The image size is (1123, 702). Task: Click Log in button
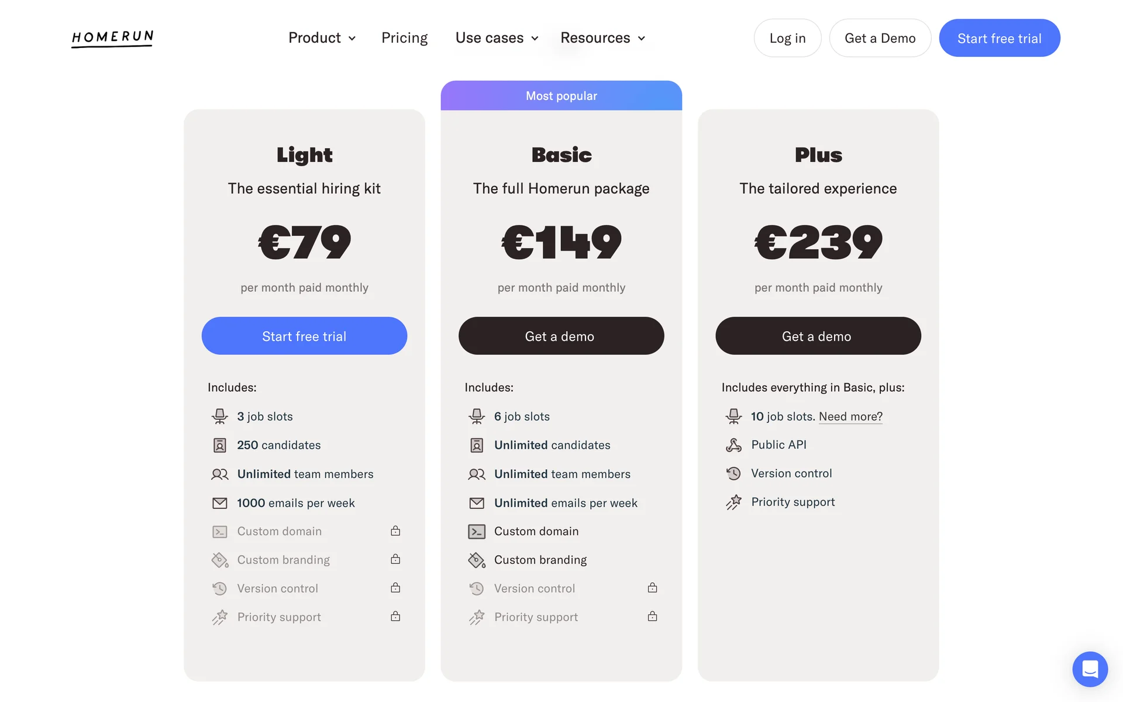click(x=787, y=38)
